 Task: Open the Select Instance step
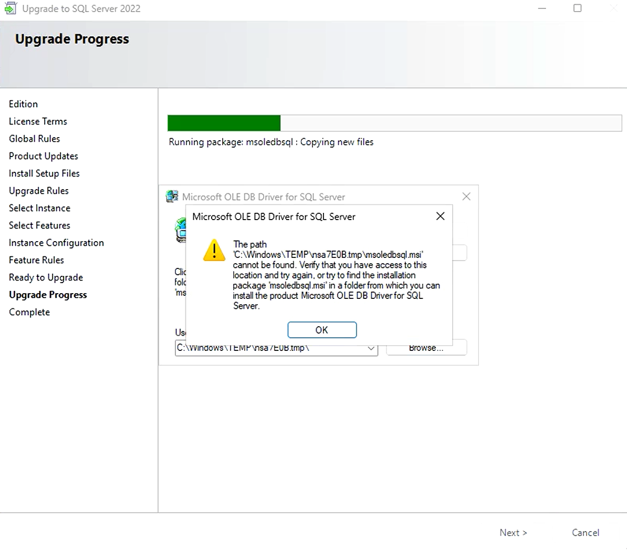pos(39,208)
